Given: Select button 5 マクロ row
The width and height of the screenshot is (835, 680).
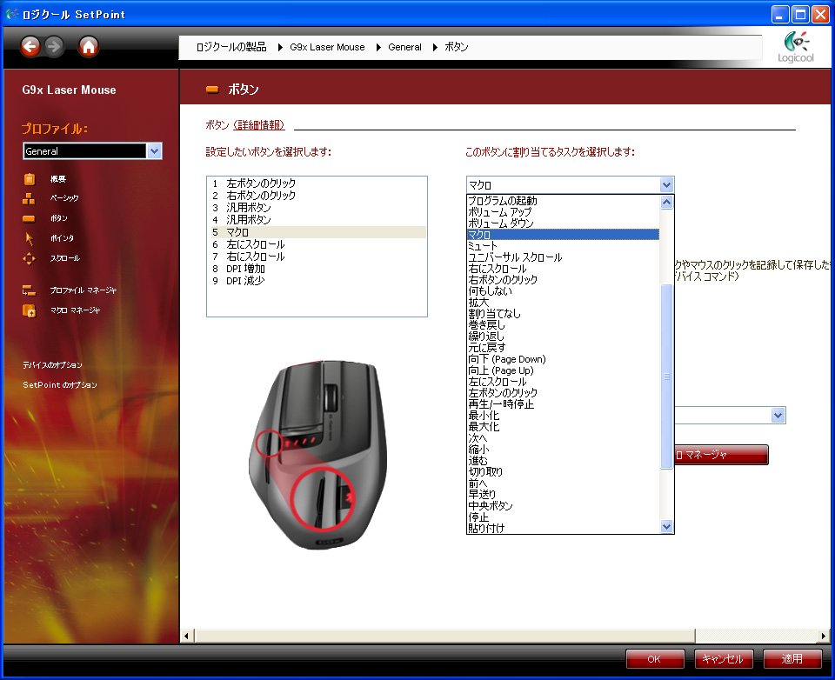Looking at the screenshot, I should [x=317, y=232].
